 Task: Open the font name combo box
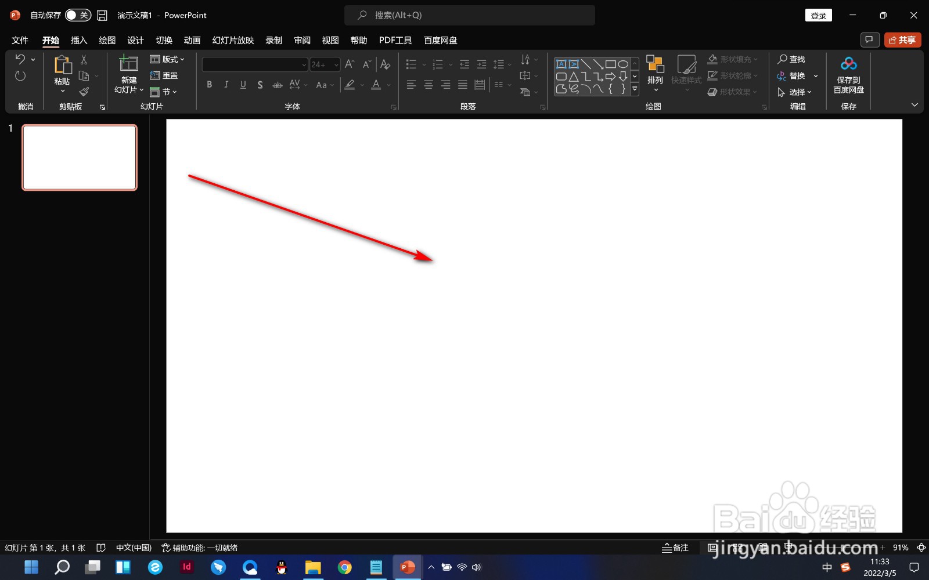click(x=255, y=64)
